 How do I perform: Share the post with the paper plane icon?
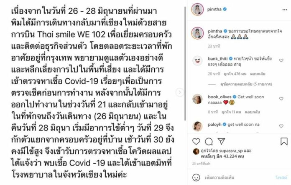click(x=221, y=141)
